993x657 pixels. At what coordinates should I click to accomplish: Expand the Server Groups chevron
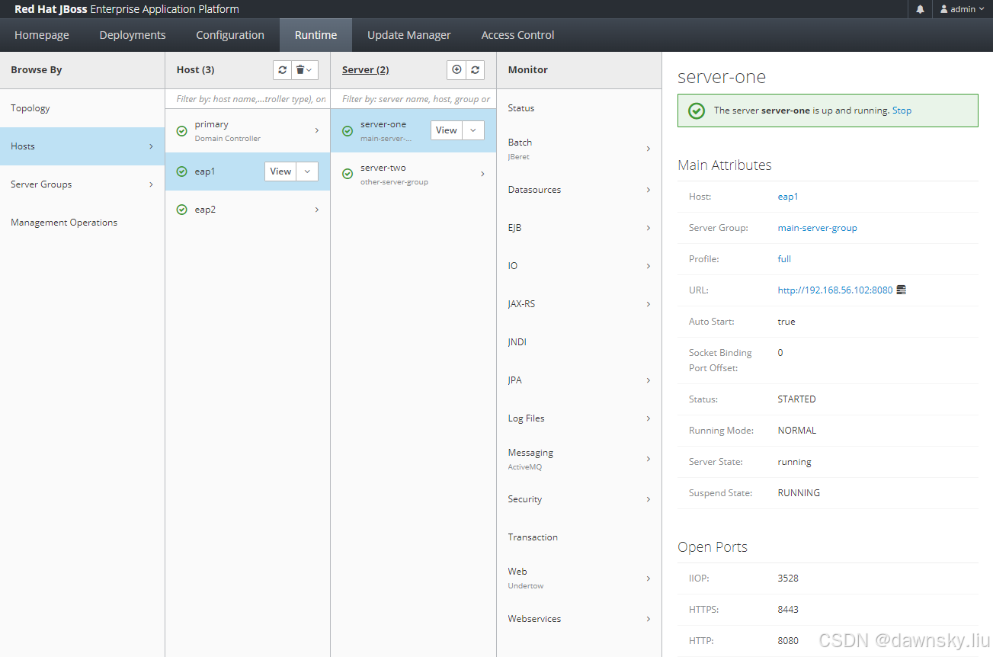coord(151,184)
